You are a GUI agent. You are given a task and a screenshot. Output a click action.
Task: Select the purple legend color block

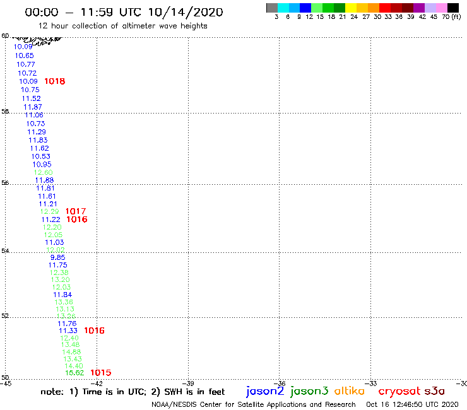419,8
